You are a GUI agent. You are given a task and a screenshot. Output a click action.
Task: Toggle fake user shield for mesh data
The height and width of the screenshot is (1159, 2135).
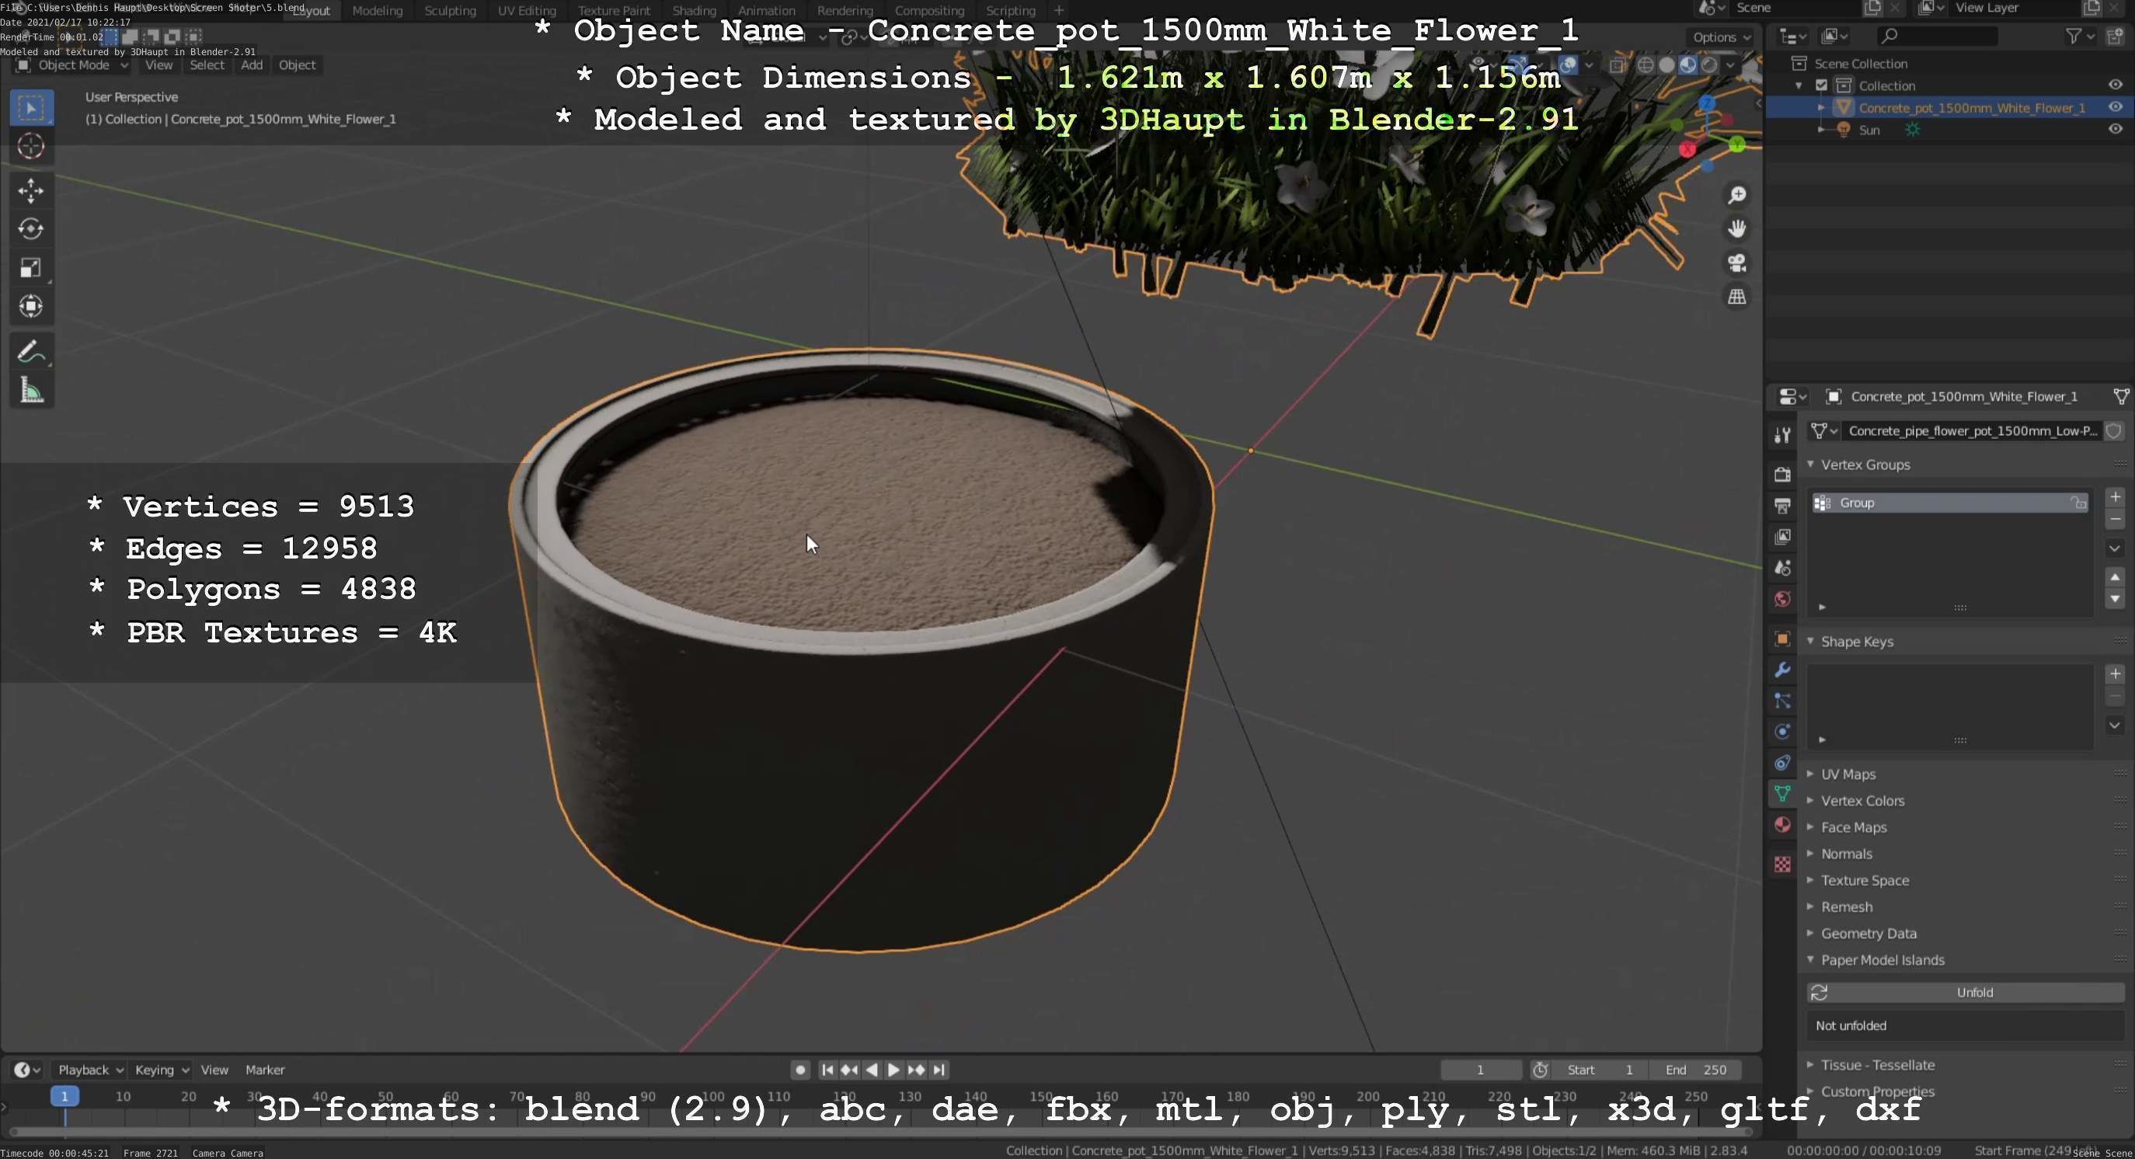2114,431
